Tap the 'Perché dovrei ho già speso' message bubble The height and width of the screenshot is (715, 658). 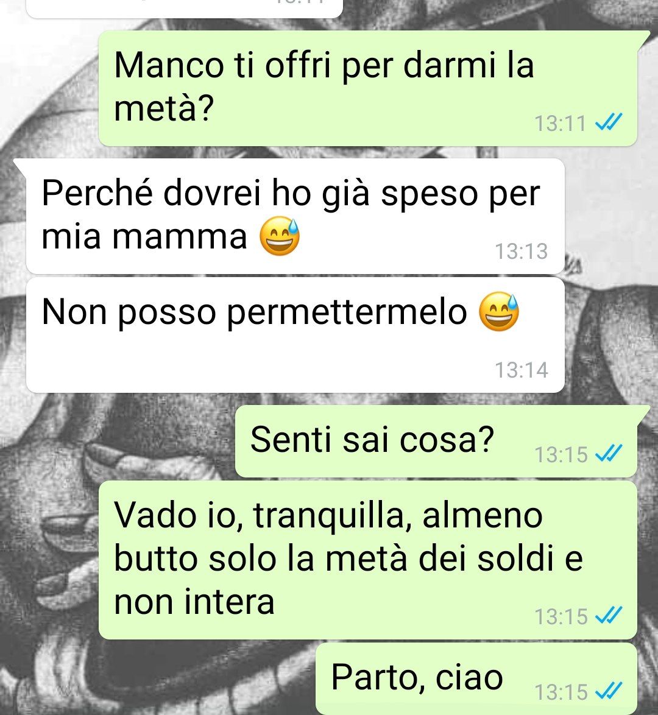coord(295,216)
